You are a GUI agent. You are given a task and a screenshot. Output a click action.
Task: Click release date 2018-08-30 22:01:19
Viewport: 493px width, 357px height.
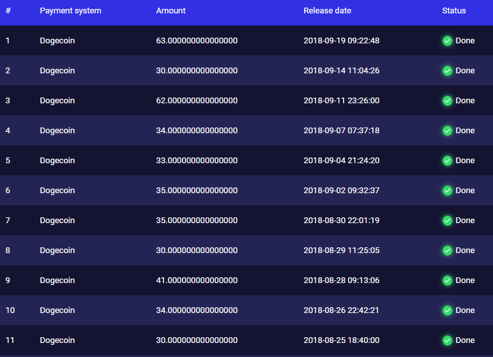(342, 221)
